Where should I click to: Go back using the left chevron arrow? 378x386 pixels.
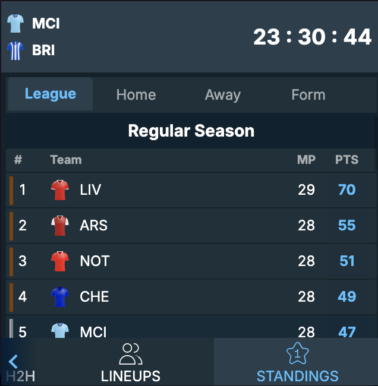(13, 362)
